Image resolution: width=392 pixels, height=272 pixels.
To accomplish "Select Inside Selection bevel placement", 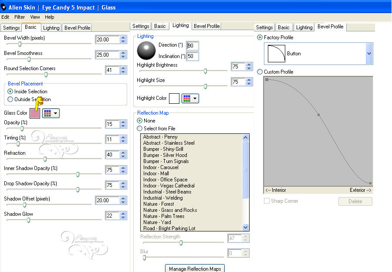I will pyautogui.click(x=10, y=92).
